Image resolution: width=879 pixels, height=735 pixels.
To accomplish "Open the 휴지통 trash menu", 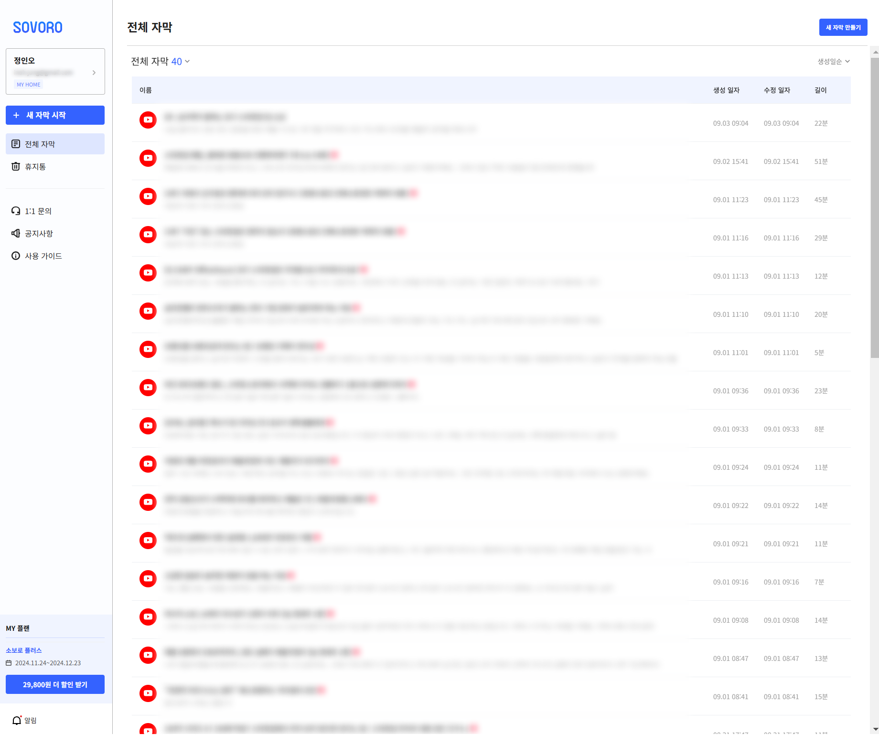I will click(55, 166).
